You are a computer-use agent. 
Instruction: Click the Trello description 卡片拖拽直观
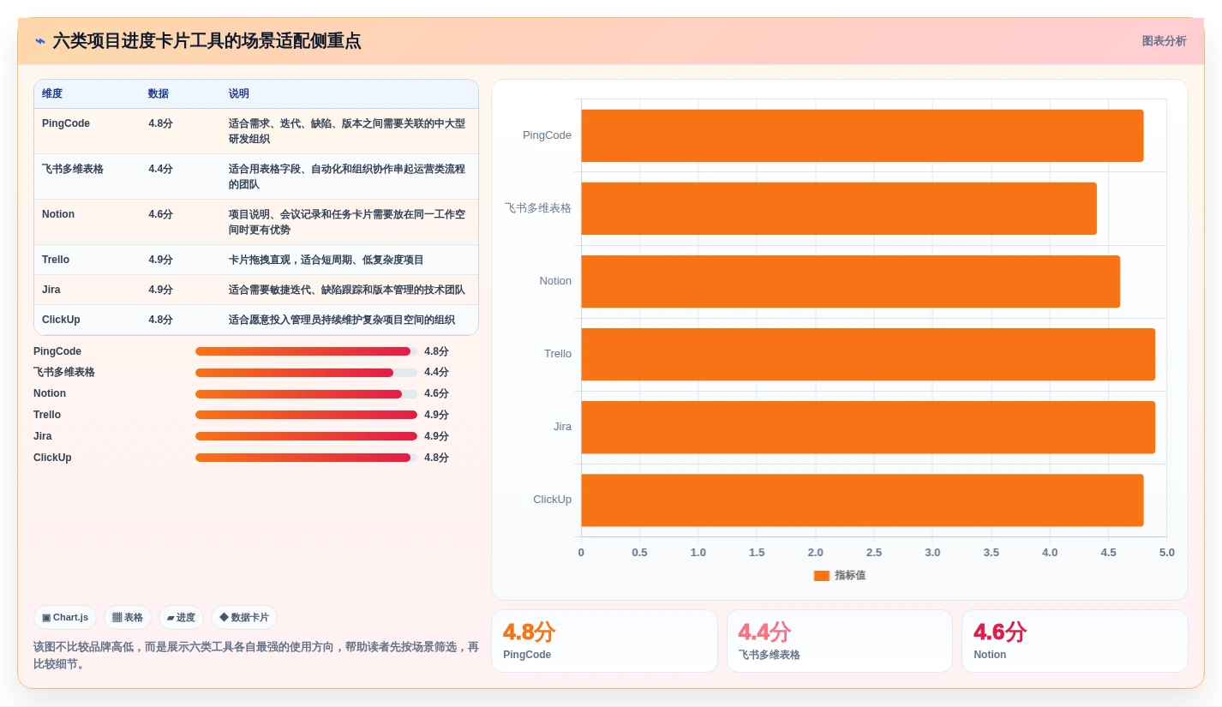326,260
